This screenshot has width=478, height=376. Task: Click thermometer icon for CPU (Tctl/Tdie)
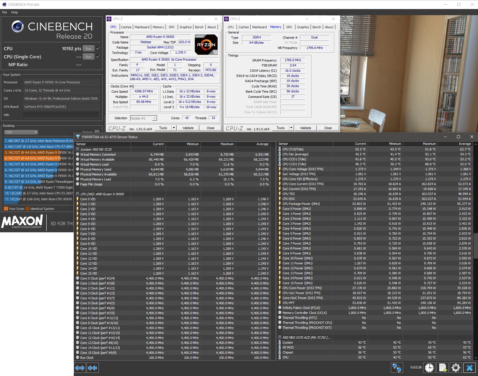coord(280,149)
